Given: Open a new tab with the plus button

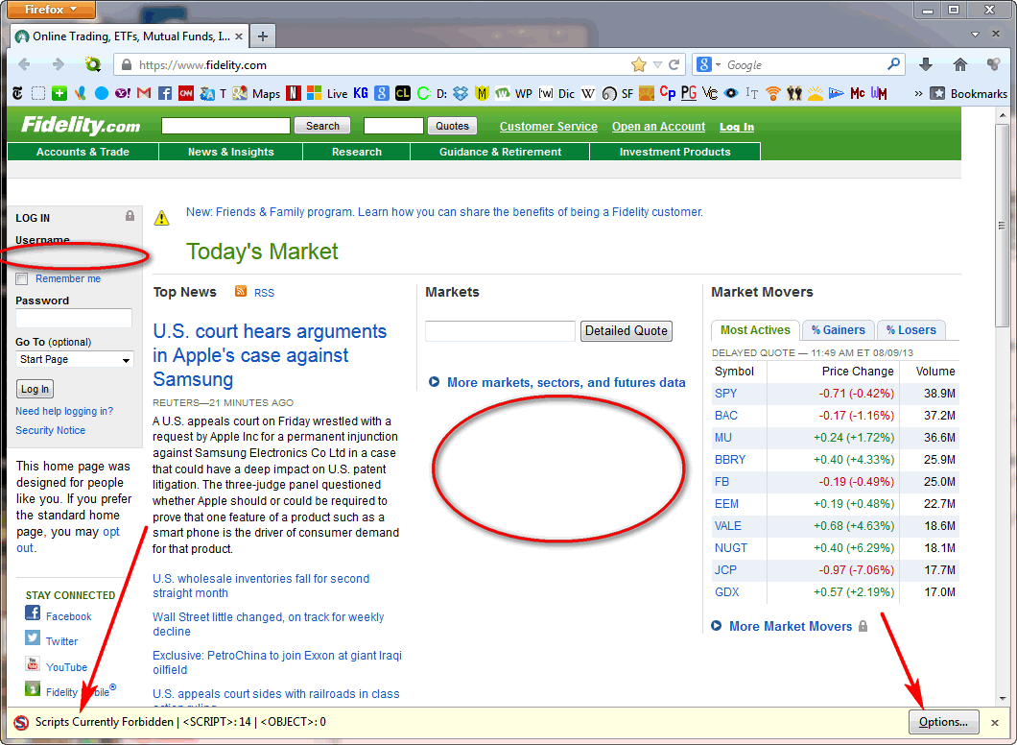Looking at the screenshot, I should 263,36.
